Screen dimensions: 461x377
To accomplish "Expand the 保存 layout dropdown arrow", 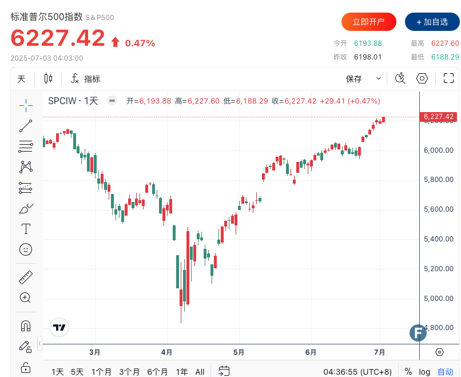I will click(378, 78).
